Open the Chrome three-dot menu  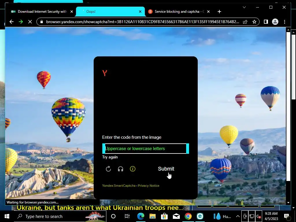284,22
